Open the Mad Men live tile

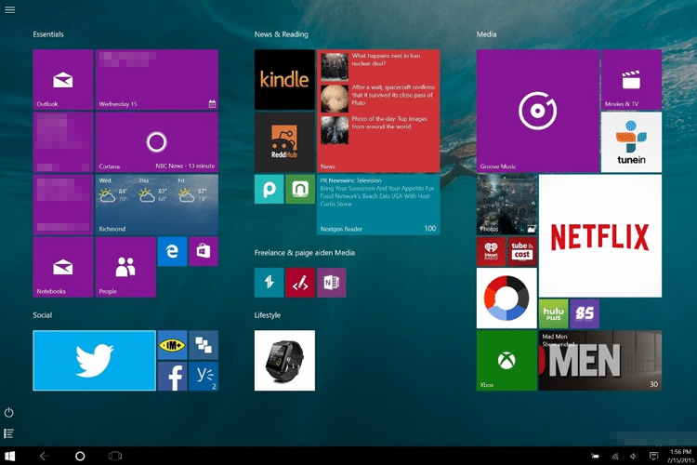[600, 361]
